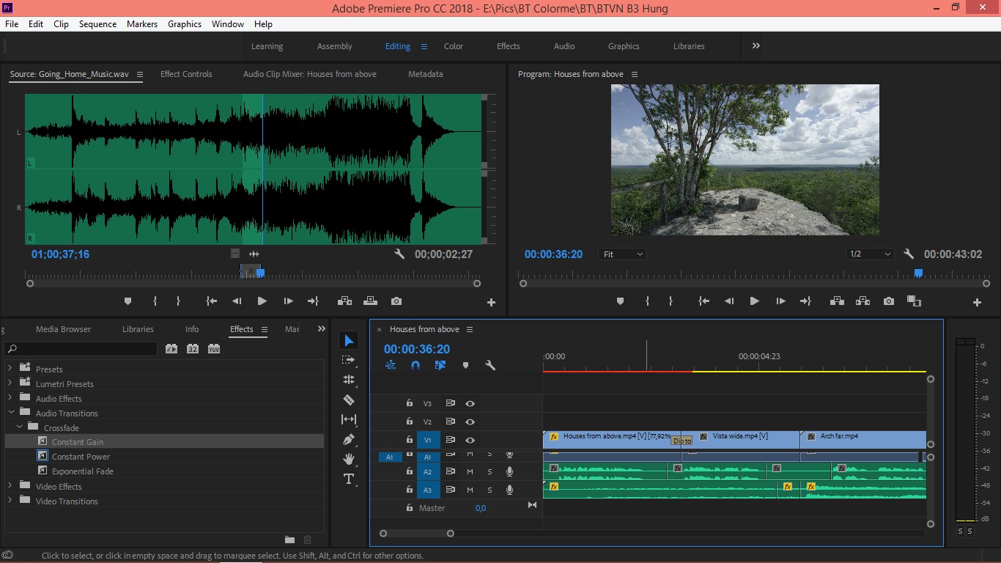Mute audio track A2
The width and height of the screenshot is (1001, 563).
click(x=470, y=471)
